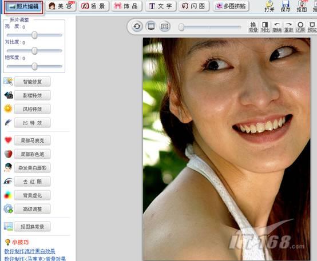Click the 还原 restore icon
This screenshot has height=261, width=317.
click(x=300, y=27)
